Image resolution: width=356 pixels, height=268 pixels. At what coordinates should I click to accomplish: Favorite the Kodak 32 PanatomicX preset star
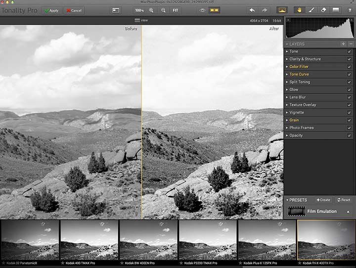coord(3,263)
